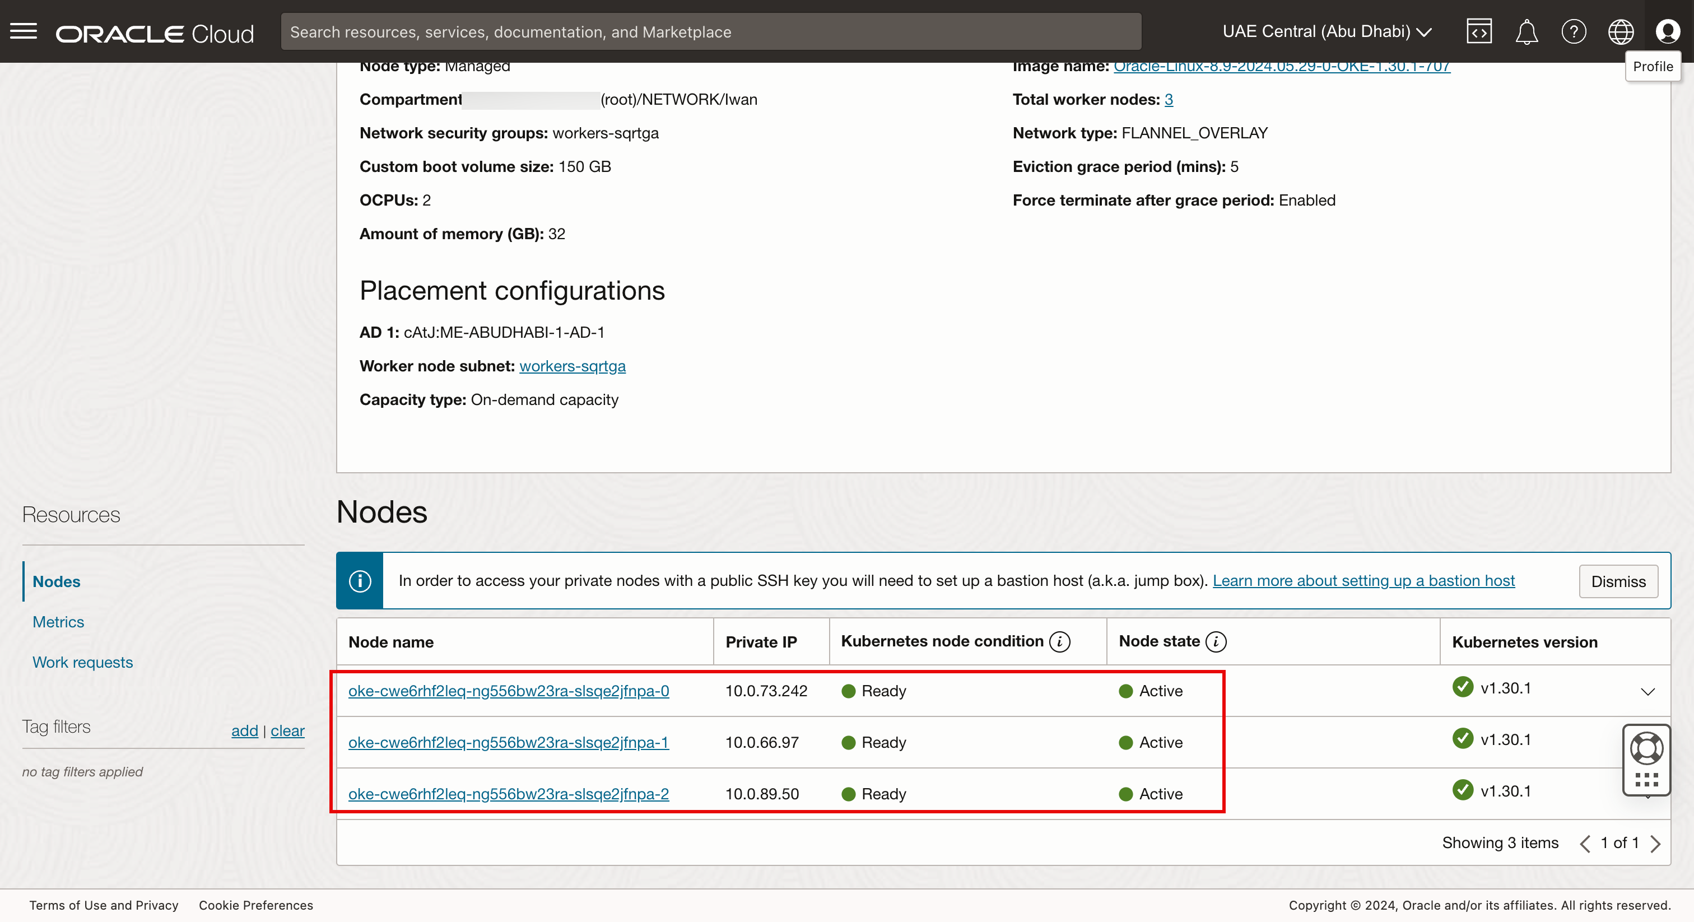Open the notifications bell
This screenshot has height=922, width=1694.
[1527, 31]
